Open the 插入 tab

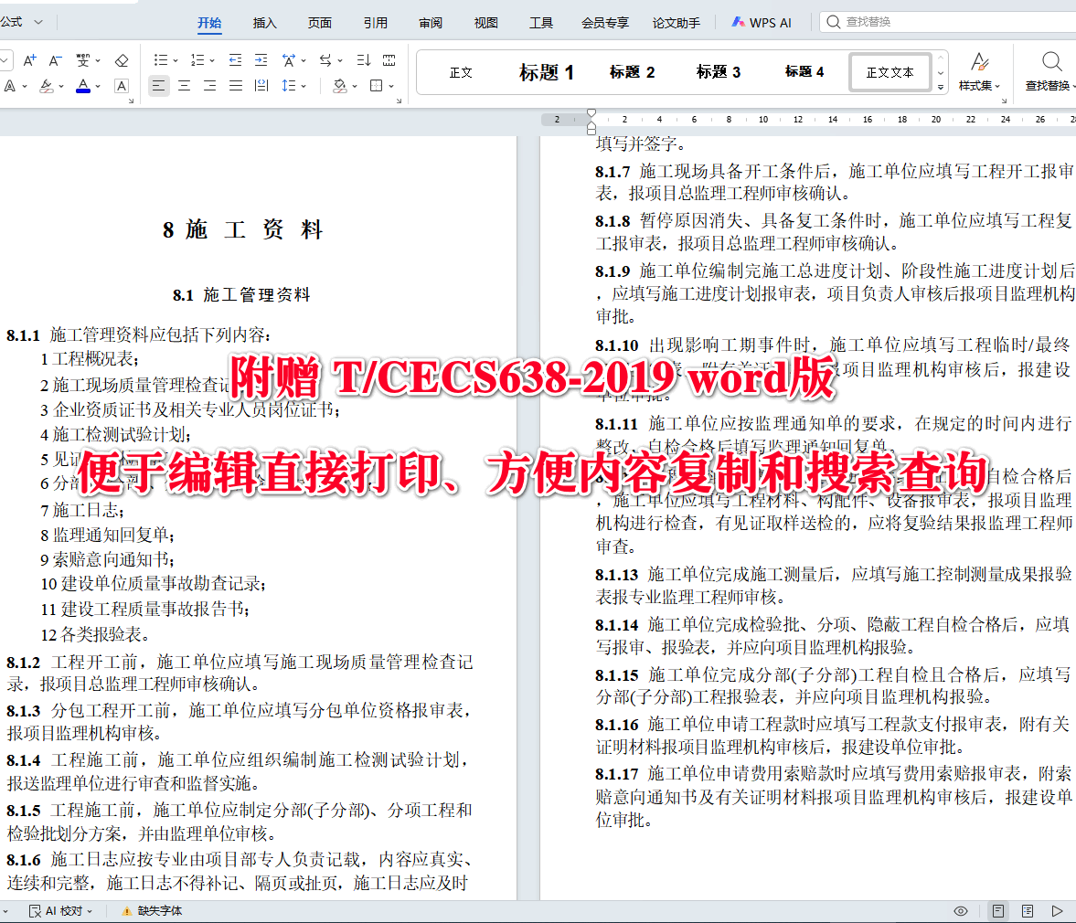[265, 23]
